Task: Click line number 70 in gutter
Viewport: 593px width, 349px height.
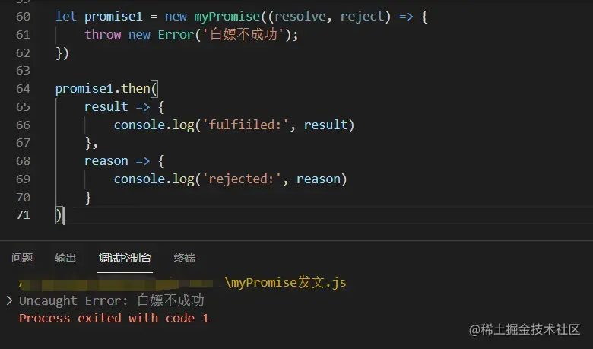Action: click(23, 198)
